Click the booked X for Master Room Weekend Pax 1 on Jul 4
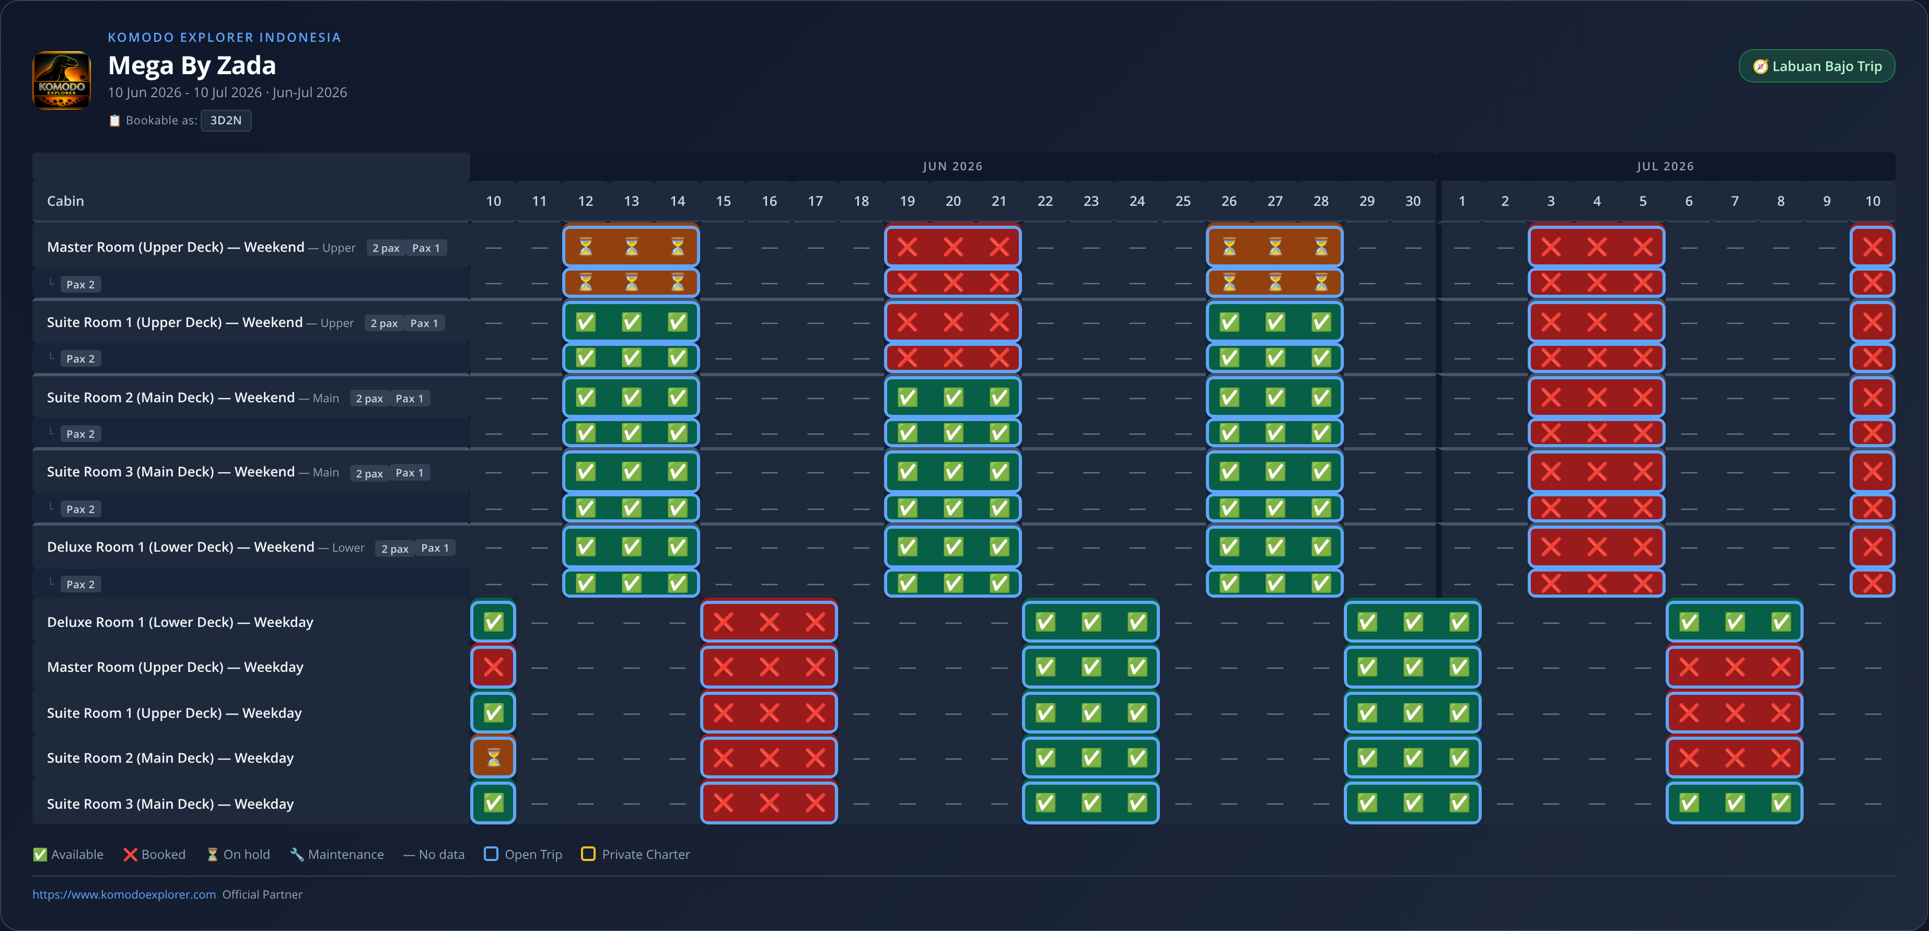The image size is (1929, 931). click(x=1597, y=247)
